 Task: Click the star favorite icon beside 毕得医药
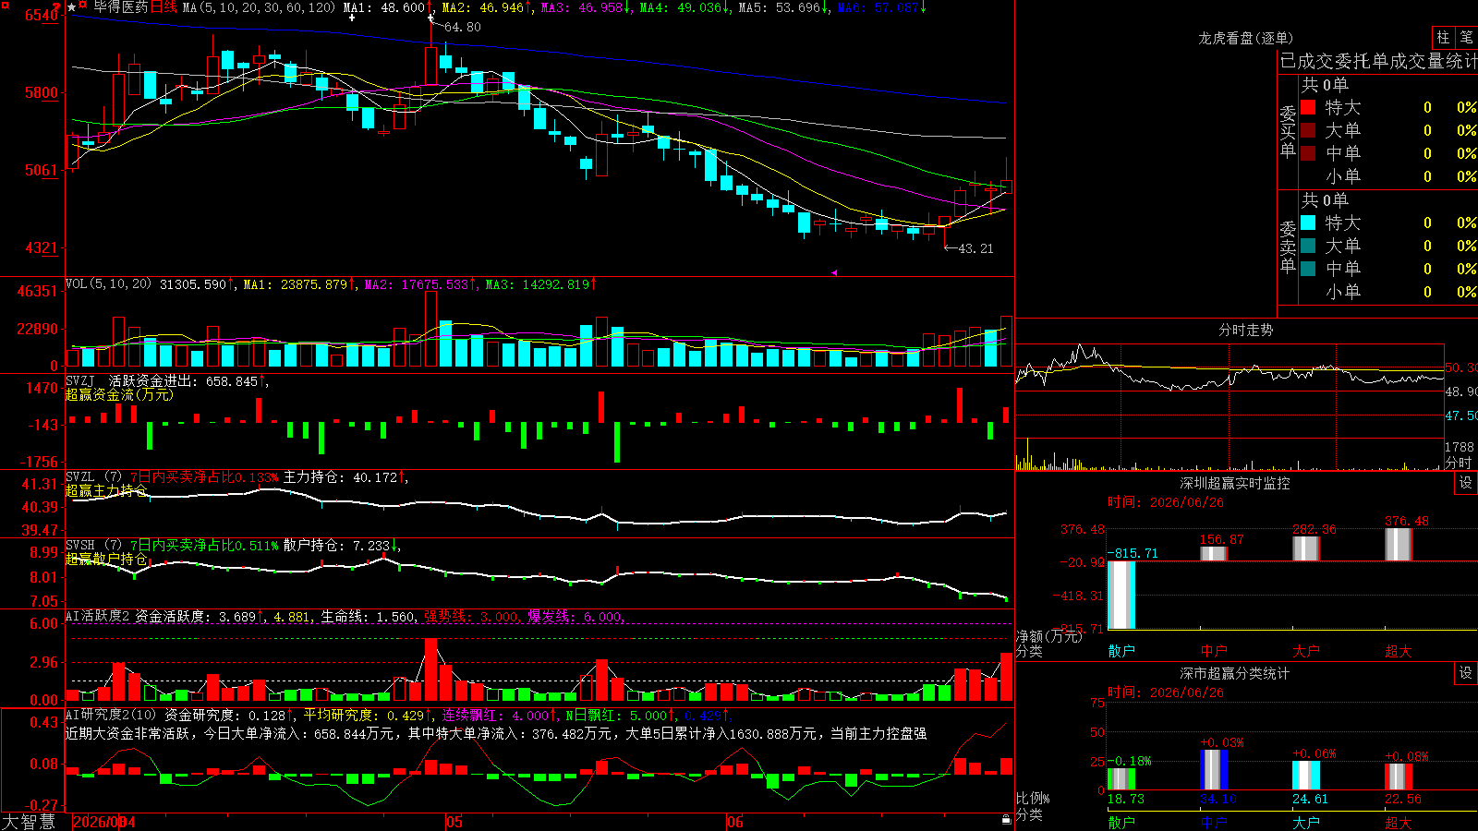(72, 7)
